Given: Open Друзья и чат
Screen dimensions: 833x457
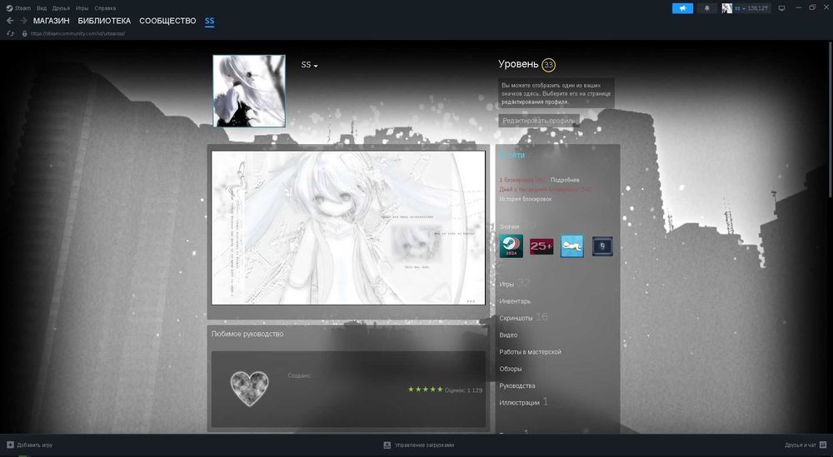Looking at the screenshot, I should coord(800,445).
